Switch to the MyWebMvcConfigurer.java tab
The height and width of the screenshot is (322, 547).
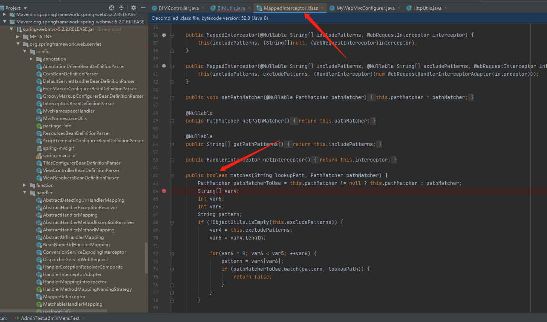(x=364, y=7)
